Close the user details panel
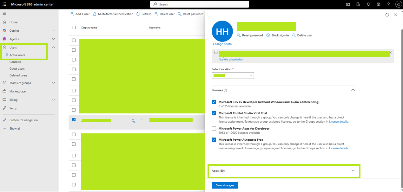The image size is (403, 192). pyautogui.click(x=395, y=15)
